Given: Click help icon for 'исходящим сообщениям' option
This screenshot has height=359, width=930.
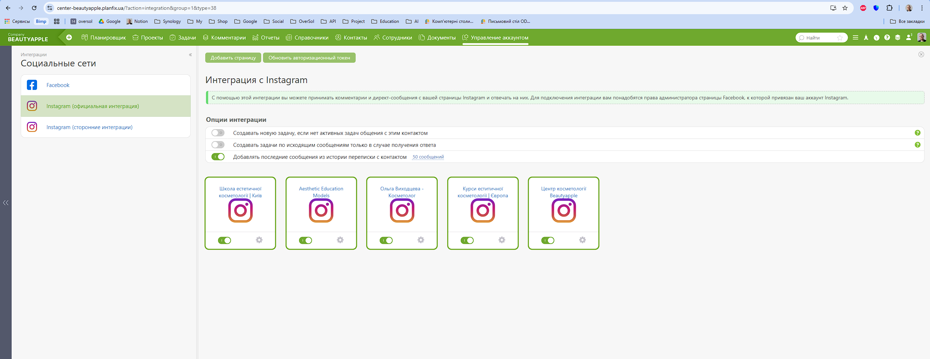Looking at the screenshot, I should 918,145.
